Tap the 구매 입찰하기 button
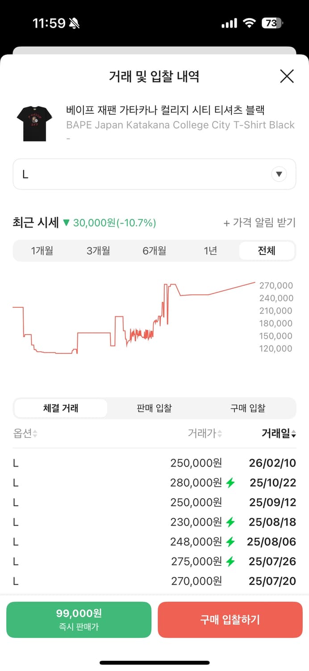This screenshot has width=309, height=671. coord(230,620)
